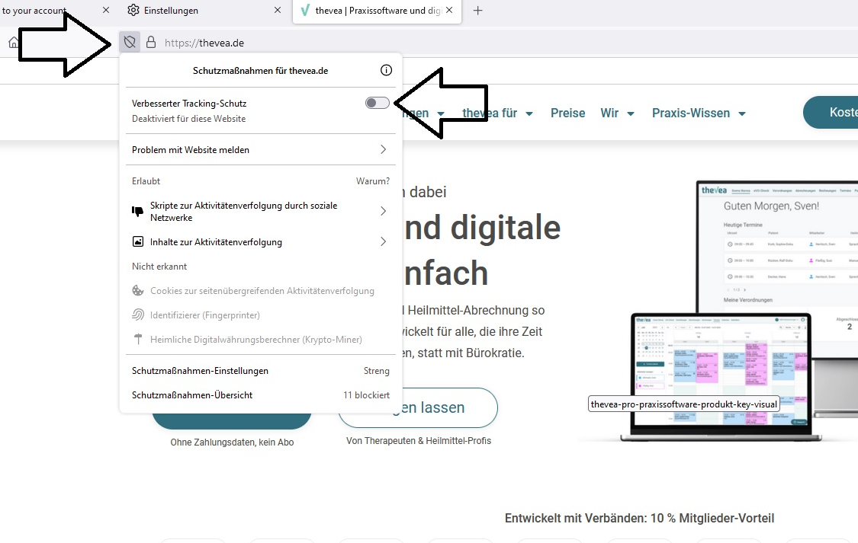Viewport: 858px width, 543px height.
Task: Click 'Schutzmaßnahmen für thevea.de' header
Action: point(261,71)
